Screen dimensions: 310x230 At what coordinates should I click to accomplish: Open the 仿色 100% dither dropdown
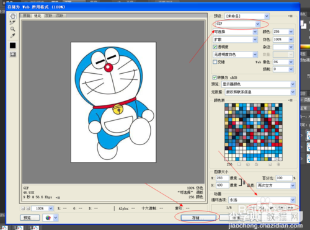click(x=283, y=39)
